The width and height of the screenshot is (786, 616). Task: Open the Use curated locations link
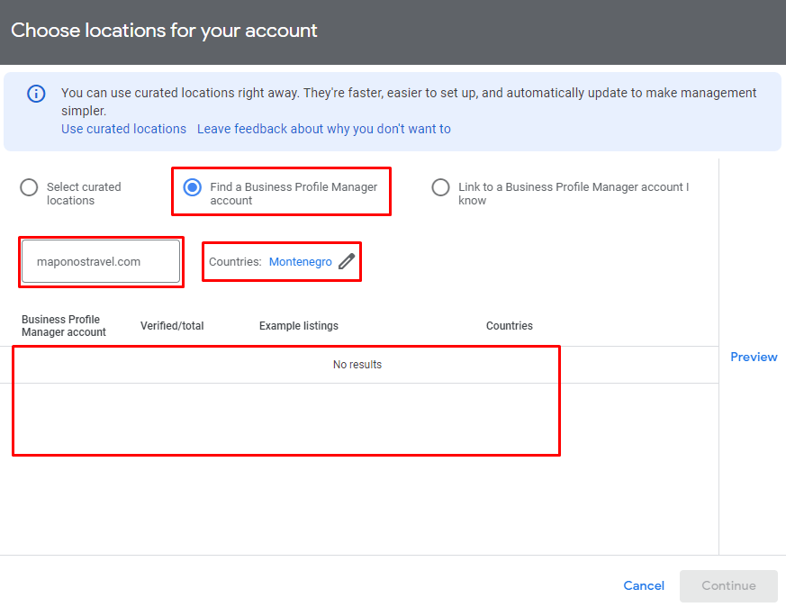click(123, 129)
